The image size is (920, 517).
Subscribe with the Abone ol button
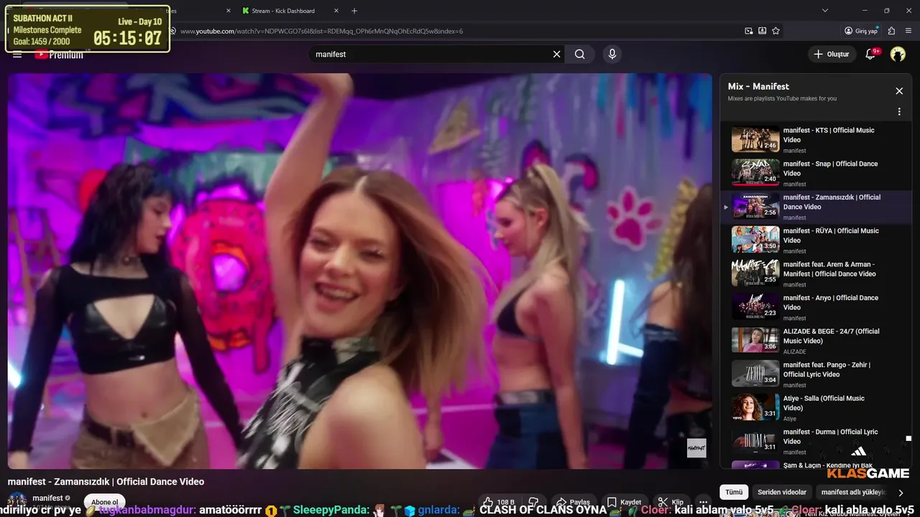tap(104, 502)
